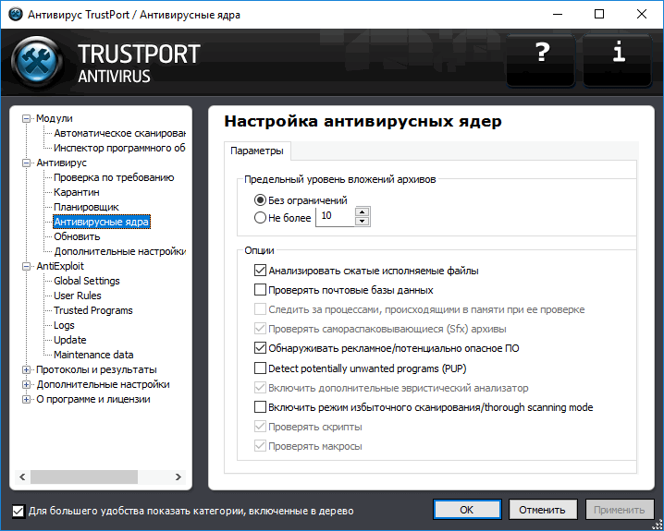The height and width of the screenshot is (531, 664).
Task: Select the 'Модули' tree label
Action: tap(55, 118)
